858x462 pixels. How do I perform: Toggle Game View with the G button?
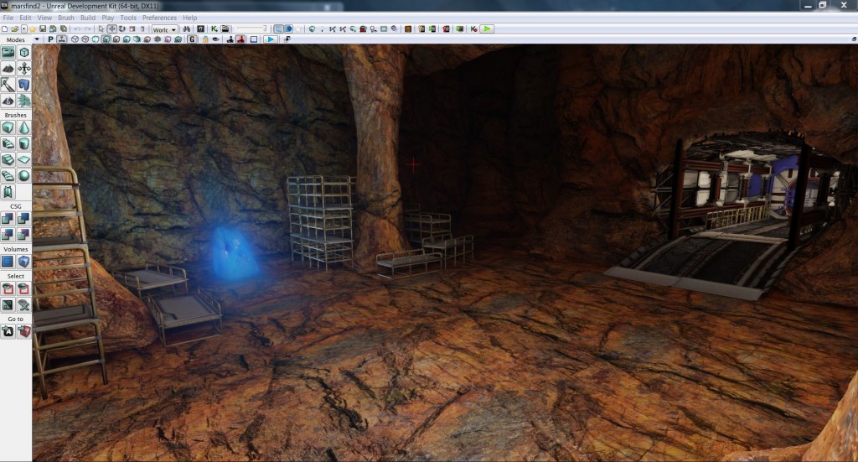click(x=191, y=39)
